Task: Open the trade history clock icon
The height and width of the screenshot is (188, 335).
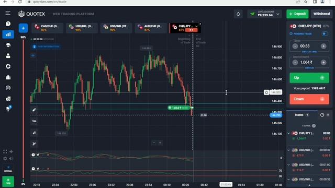Action: tap(322, 115)
